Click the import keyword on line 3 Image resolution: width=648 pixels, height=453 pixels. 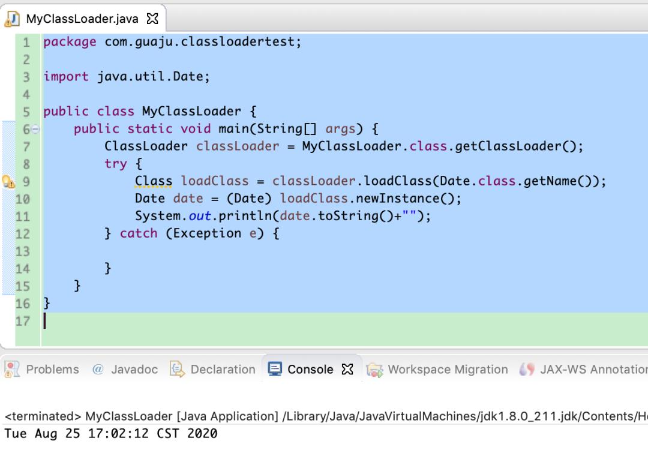pos(66,76)
